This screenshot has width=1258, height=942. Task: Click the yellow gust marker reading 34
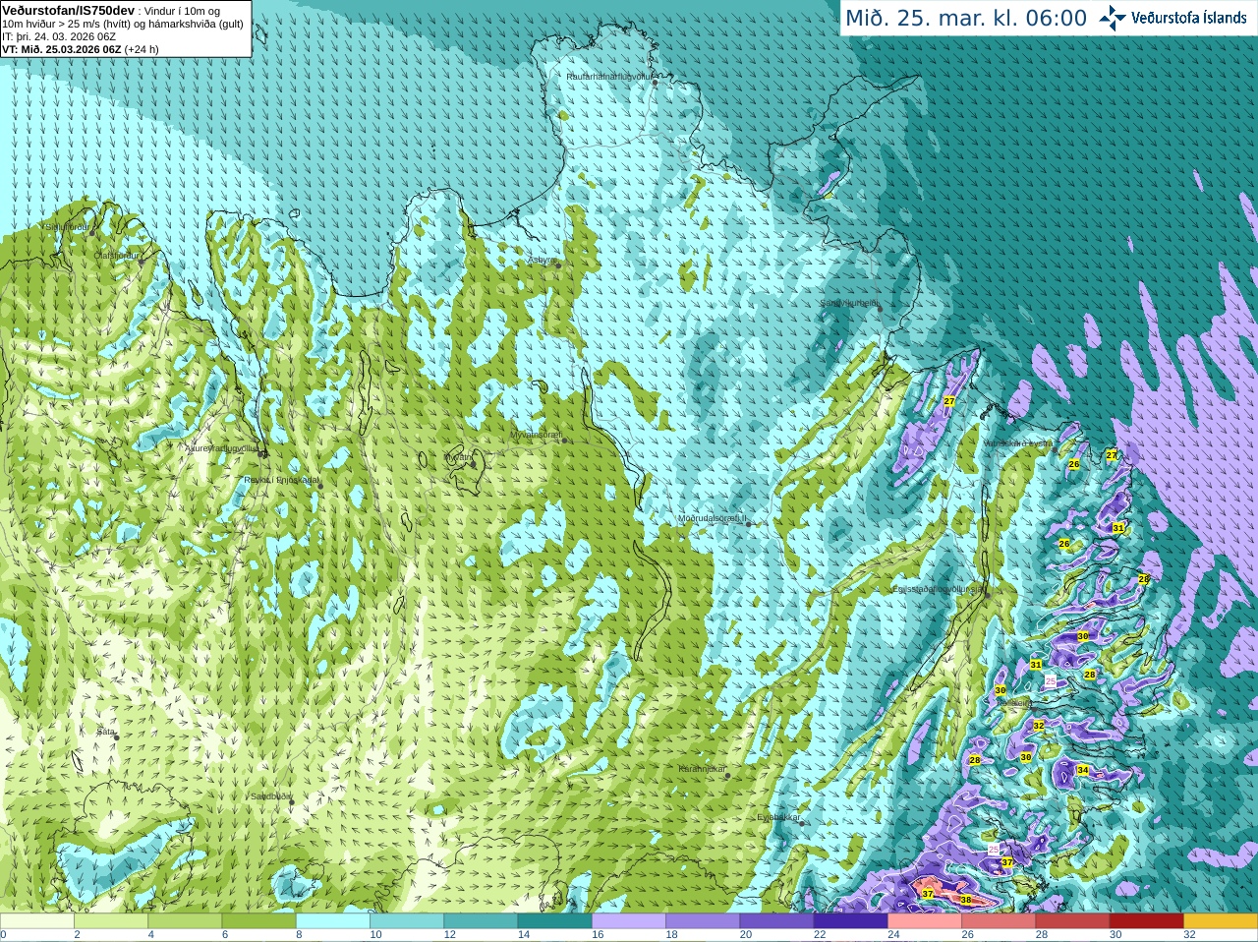coord(1082,770)
